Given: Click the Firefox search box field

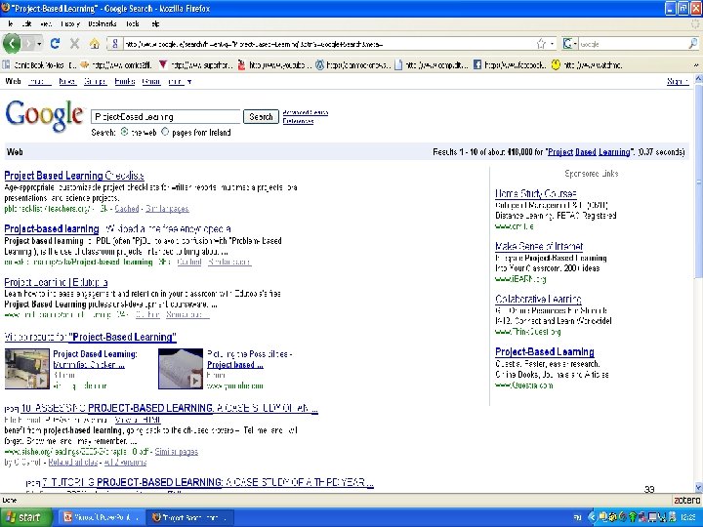Looking at the screenshot, I should click(x=633, y=44).
